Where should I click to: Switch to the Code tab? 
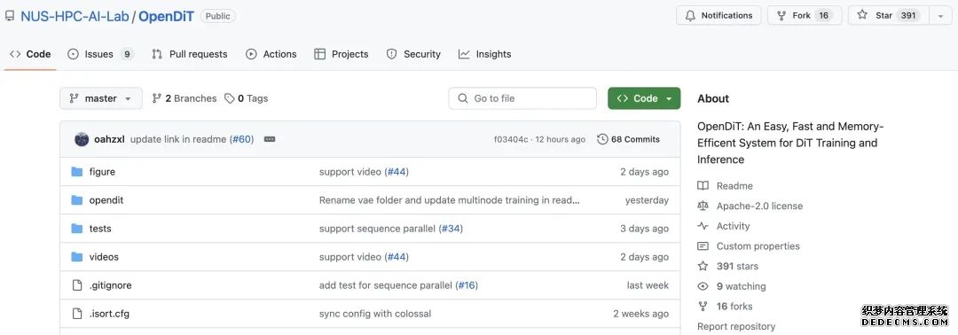pos(30,54)
